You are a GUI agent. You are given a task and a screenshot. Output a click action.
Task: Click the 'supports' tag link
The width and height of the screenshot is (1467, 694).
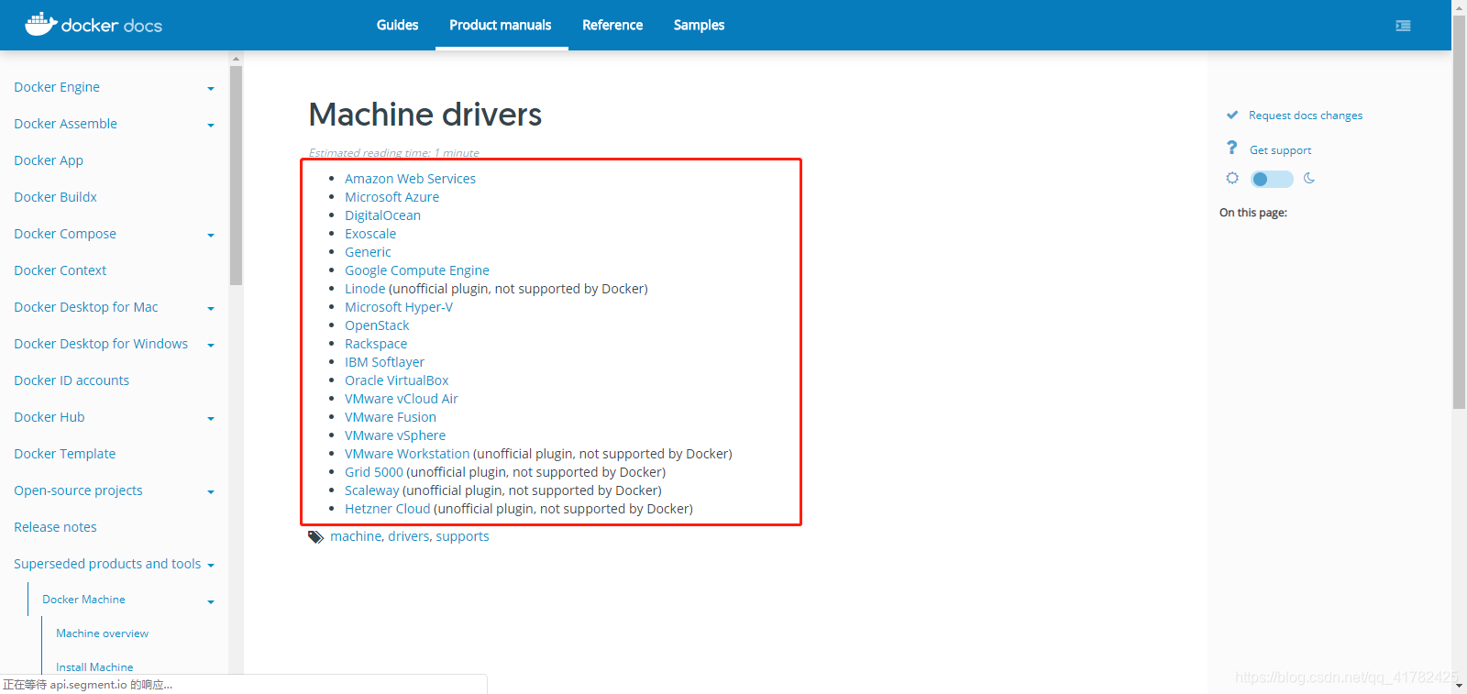point(462,536)
